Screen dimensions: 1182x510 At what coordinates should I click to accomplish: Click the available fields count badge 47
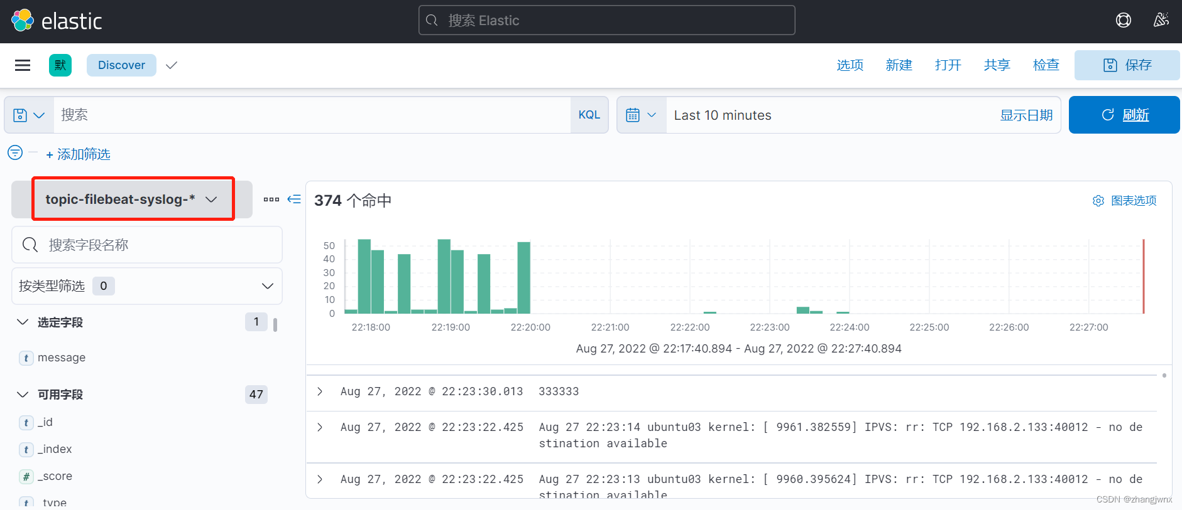tap(256, 395)
